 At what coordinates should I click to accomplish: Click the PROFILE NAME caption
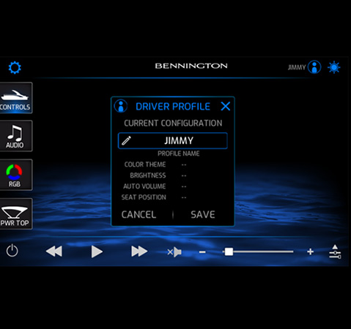click(179, 154)
